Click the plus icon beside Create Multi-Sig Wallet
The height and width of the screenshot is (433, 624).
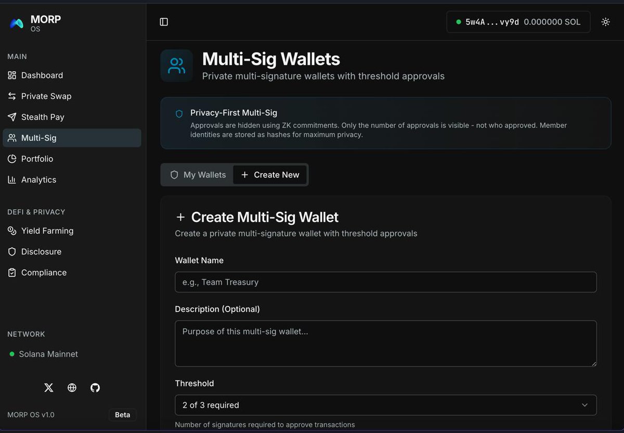click(180, 217)
